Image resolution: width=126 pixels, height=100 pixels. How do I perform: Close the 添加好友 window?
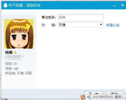[122, 5]
